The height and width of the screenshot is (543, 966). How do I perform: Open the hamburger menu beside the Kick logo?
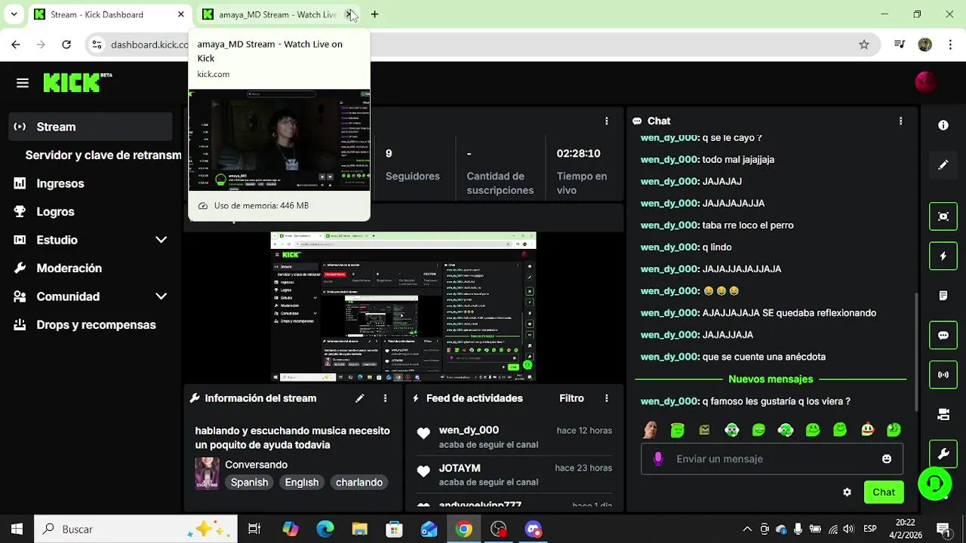coord(22,83)
